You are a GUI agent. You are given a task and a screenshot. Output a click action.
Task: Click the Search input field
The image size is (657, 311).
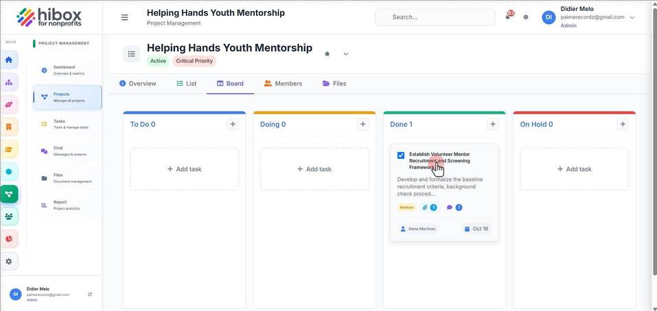click(435, 17)
